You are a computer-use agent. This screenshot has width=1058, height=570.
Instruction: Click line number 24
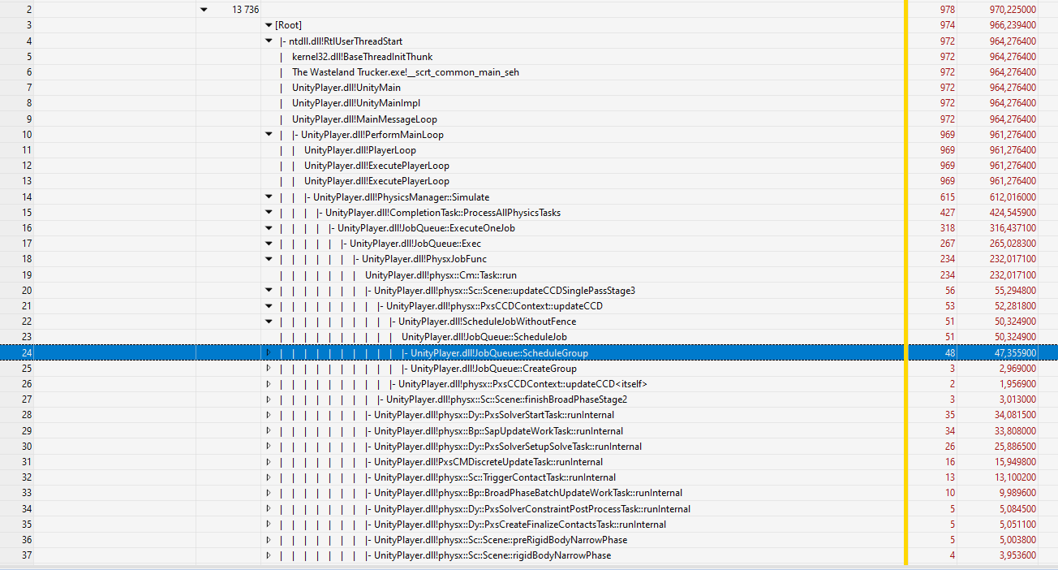click(28, 353)
